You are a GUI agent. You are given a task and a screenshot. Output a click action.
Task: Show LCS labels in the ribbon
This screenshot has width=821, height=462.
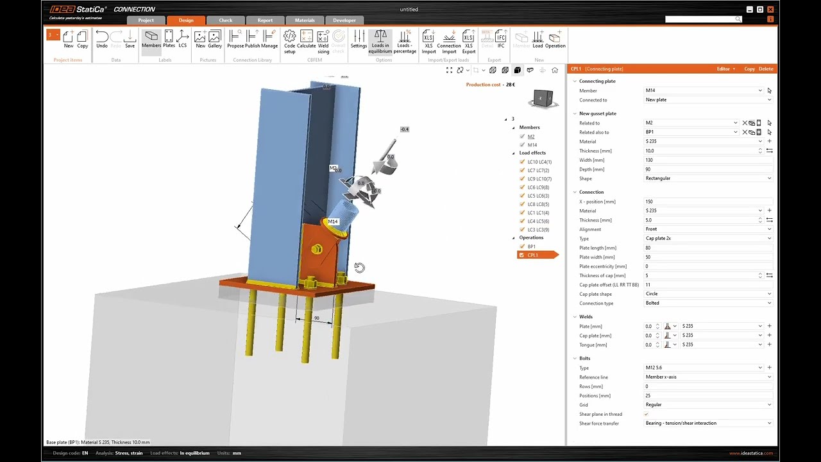click(x=183, y=40)
